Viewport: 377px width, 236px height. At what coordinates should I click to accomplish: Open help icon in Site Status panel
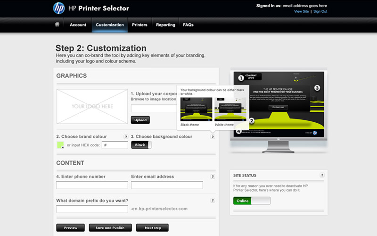click(322, 175)
